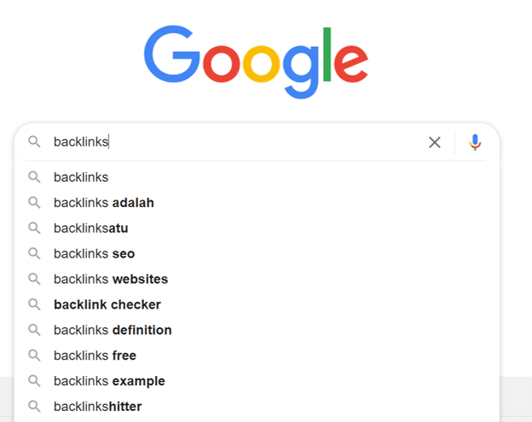532x422 pixels.
Task: Choose the "backlinks adalah" suggestion
Action: tap(257, 203)
